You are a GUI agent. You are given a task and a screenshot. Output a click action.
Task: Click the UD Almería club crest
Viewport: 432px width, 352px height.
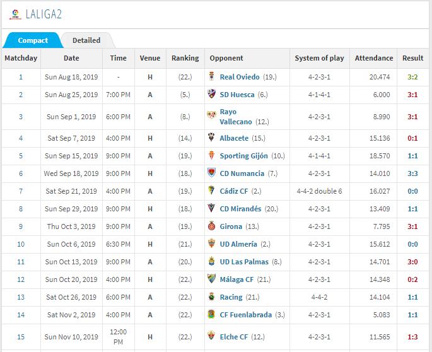tap(212, 243)
